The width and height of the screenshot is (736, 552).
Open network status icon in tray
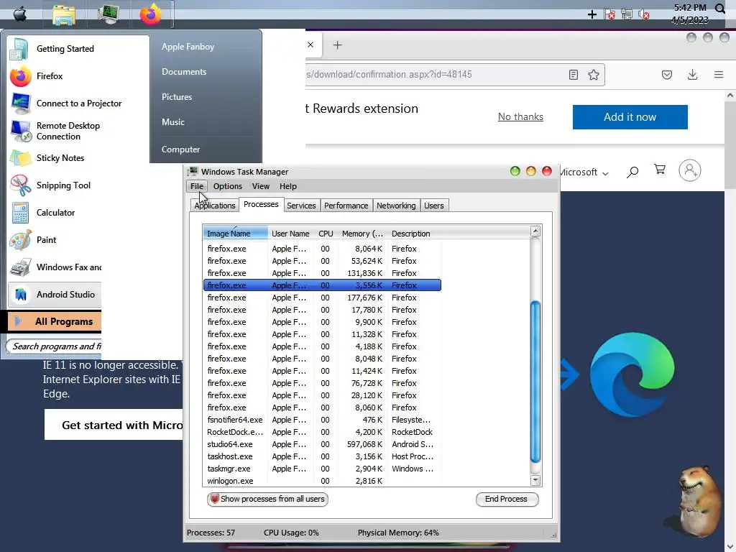coord(627,14)
